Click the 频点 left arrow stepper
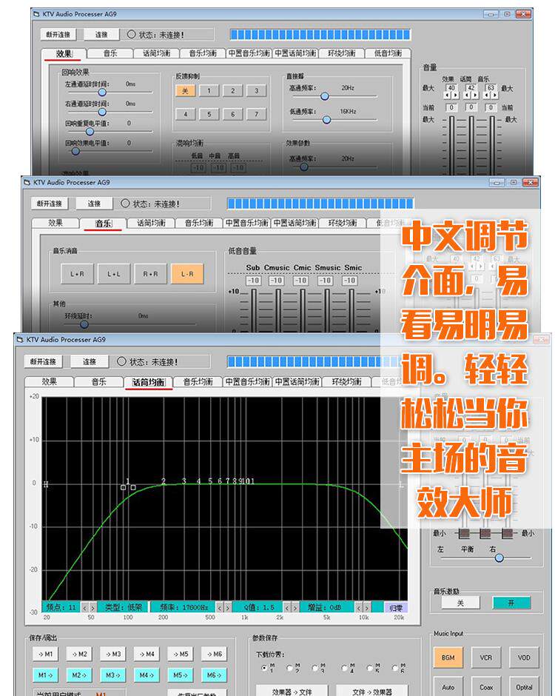The image size is (555, 696). coord(85,607)
